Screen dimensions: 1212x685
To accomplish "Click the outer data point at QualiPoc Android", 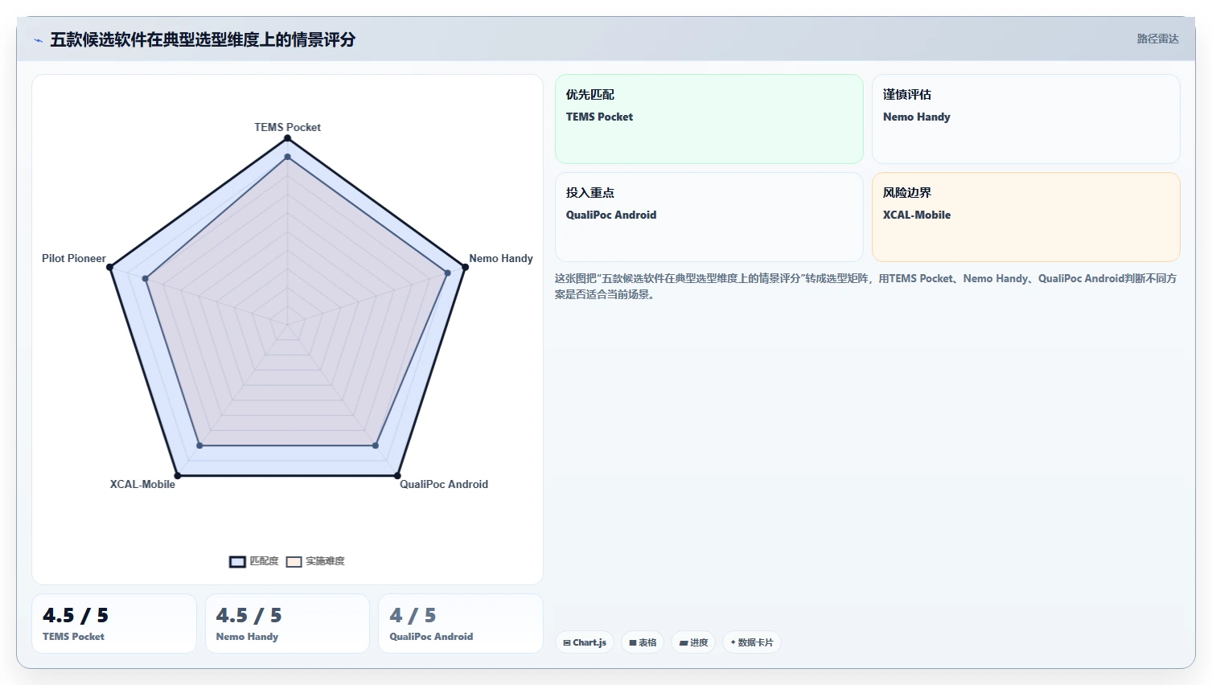I will tap(397, 475).
